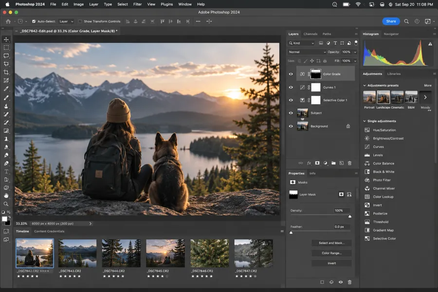The height and width of the screenshot is (292, 438).
Task: Hide the Selective Color 1 layer
Action: tap(291, 100)
